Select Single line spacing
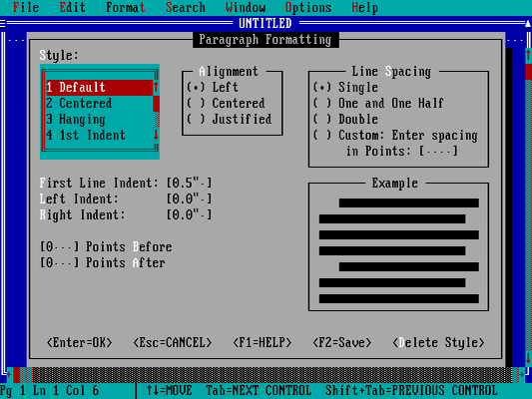 pyautogui.click(x=345, y=87)
